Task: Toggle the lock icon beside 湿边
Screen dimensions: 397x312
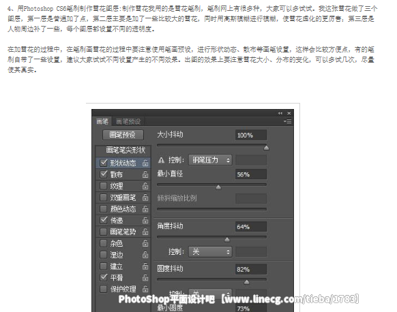Action: click(x=145, y=255)
